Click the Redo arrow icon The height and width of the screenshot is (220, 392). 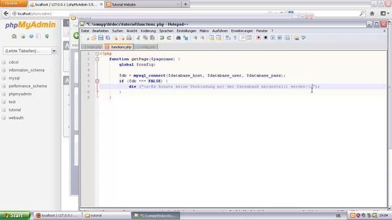click(x=169, y=38)
